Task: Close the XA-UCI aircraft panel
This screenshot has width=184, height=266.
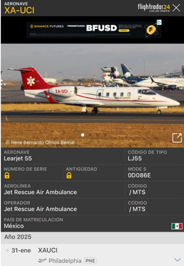Action: [176, 8]
